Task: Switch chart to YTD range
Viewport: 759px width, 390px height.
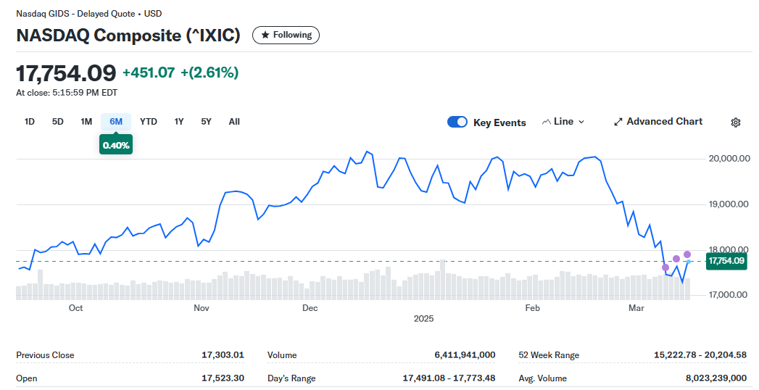Action: pos(148,122)
